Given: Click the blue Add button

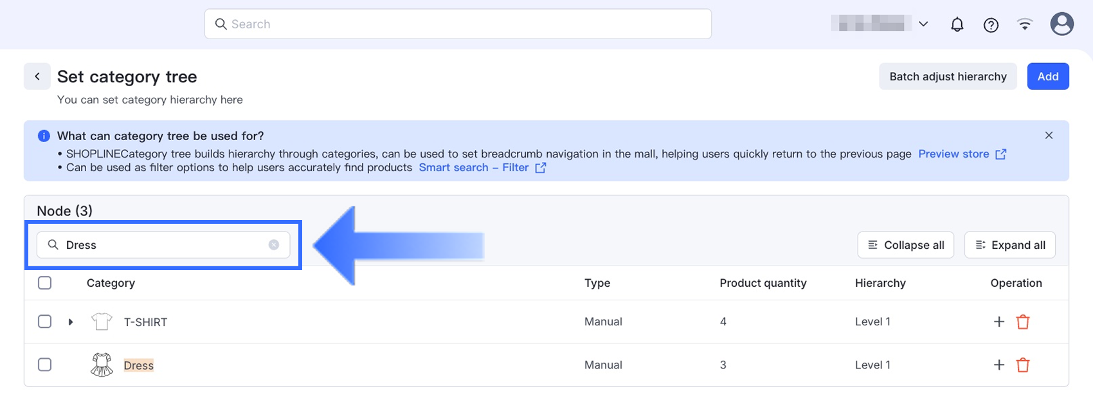Looking at the screenshot, I should tap(1047, 77).
